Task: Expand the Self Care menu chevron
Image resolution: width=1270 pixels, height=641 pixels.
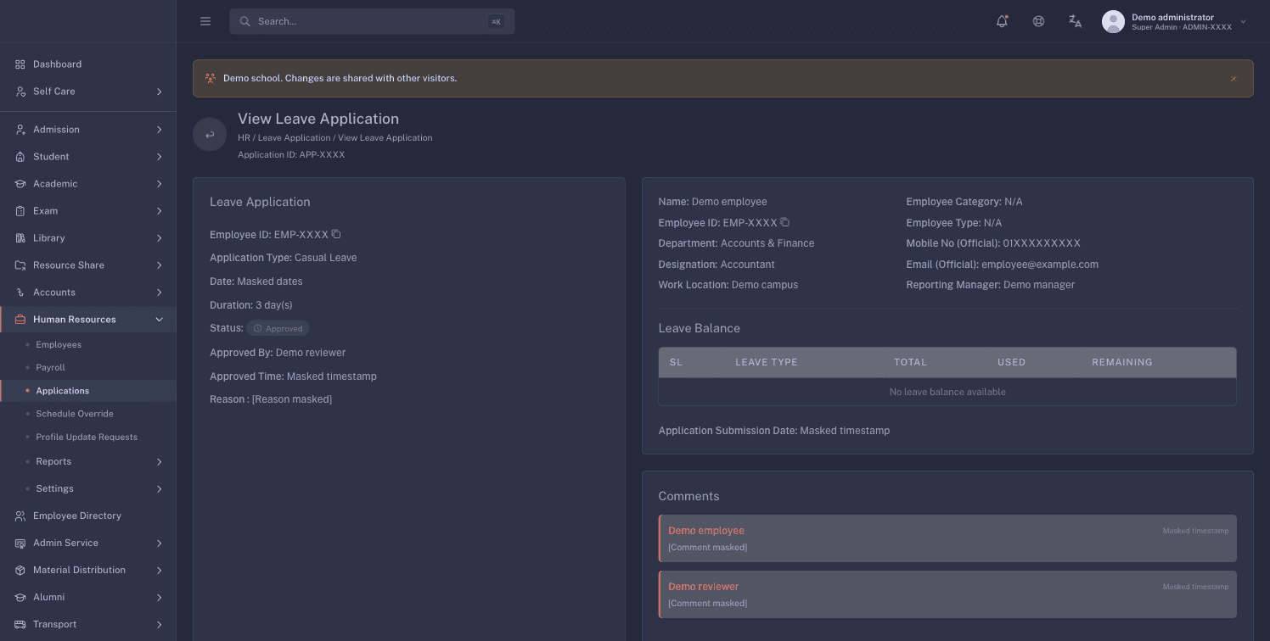Action: coord(160,92)
